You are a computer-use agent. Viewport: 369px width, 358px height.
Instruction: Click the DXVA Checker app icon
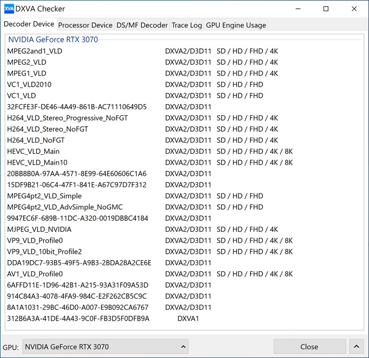9,9
